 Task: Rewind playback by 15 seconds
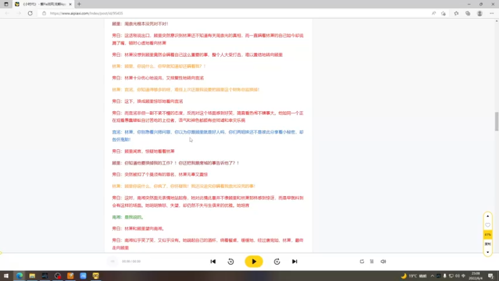231,262
